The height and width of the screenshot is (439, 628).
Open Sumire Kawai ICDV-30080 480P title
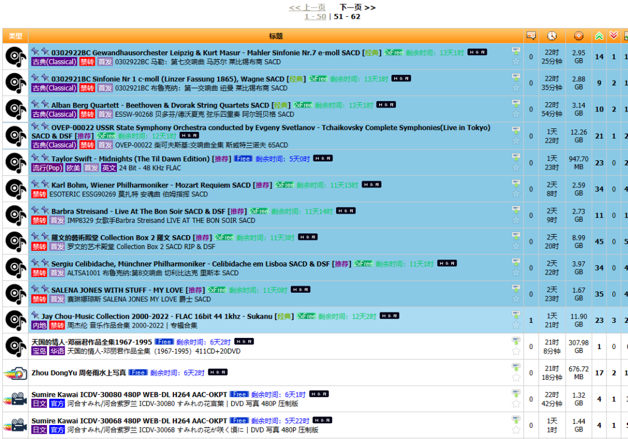click(x=129, y=395)
